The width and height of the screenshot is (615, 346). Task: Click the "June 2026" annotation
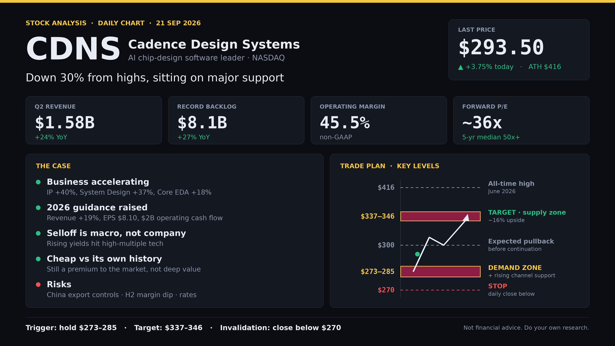(x=502, y=191)
